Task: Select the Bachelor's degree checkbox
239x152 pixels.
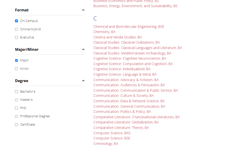Action: coord(16,92)
